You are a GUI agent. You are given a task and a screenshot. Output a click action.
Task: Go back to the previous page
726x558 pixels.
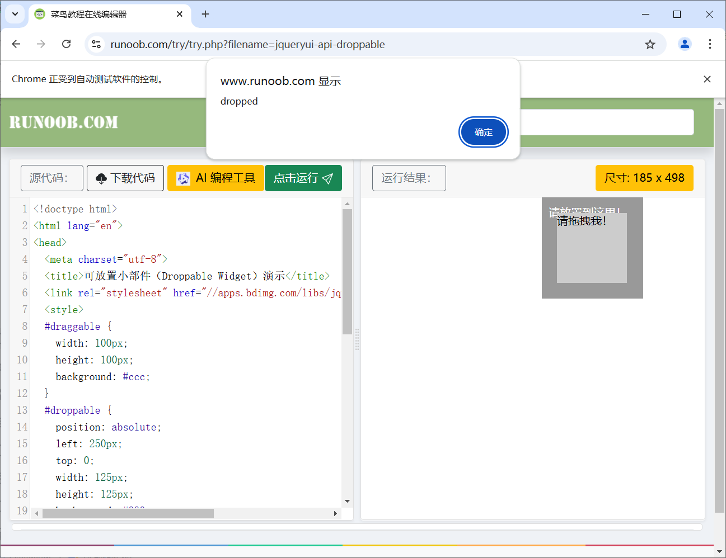point(16,44)
